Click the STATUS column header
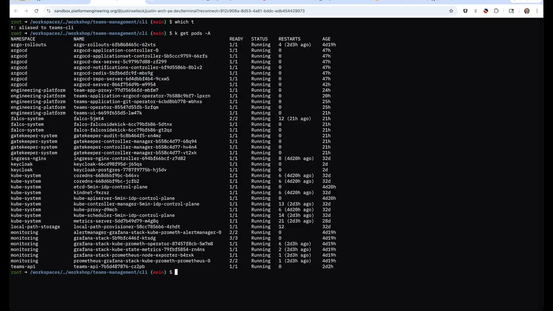Screen dimensions: 553x311 click(x=259, y=39)
